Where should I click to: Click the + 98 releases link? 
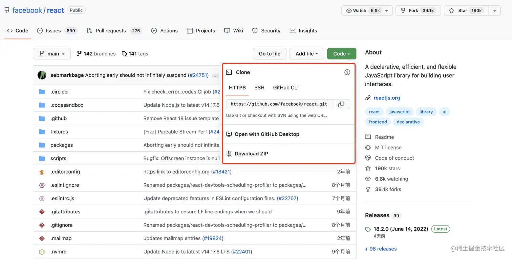(381, 249)
